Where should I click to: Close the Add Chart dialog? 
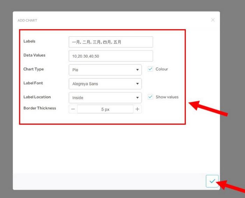pos(213,20)
